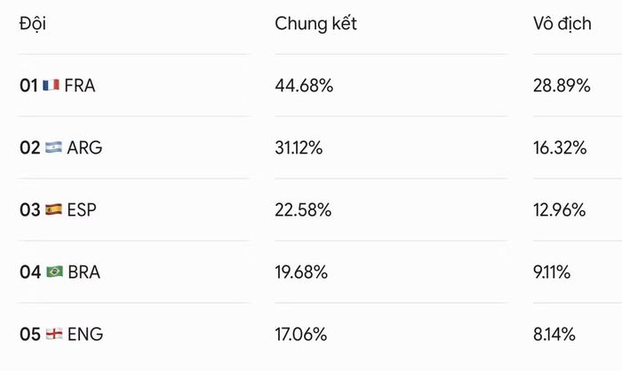Click Argentina's 16.32% champion probability
This screenshot has width=622, height=371.
click(x=560, y=148)
